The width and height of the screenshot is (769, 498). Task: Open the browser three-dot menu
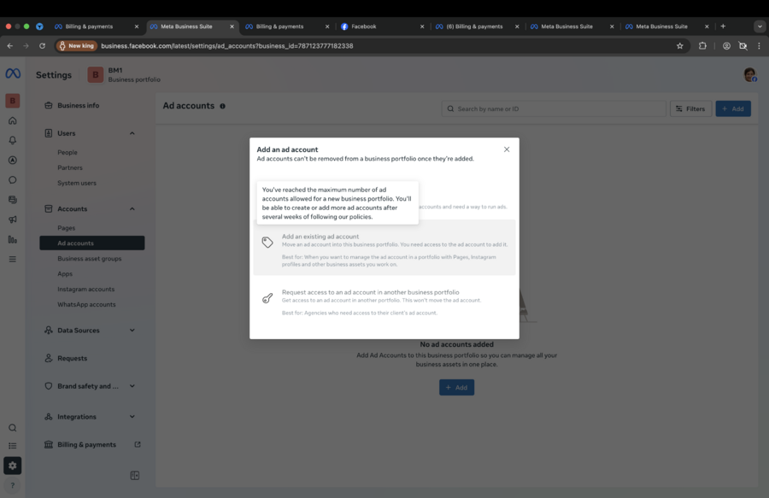click(x=760, y=46)
